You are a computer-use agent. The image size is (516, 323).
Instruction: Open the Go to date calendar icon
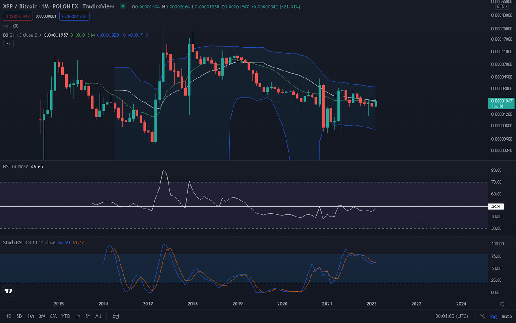pos(115,316)
